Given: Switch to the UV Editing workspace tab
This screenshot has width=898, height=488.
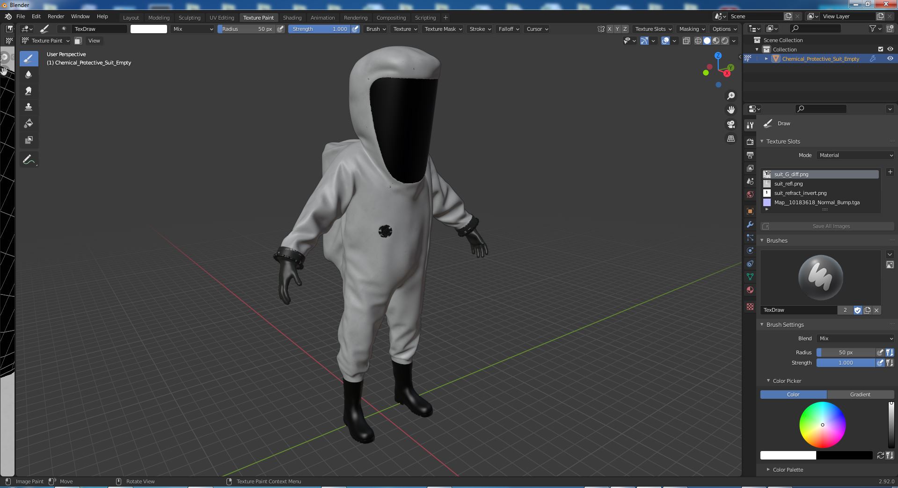Looking at the screenshot, I should (221, 18).
